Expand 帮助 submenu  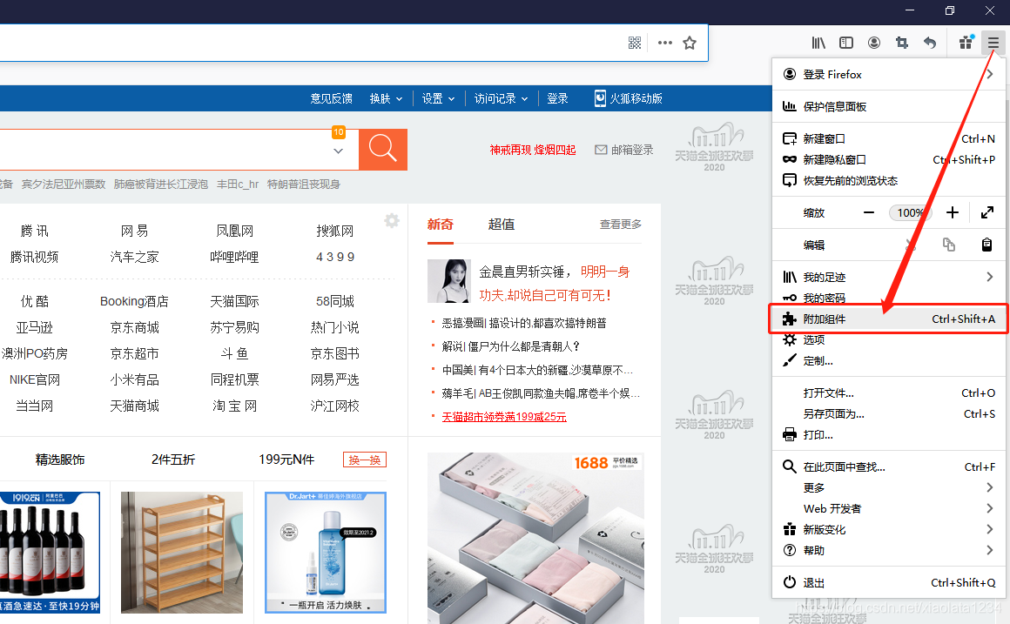889,551
